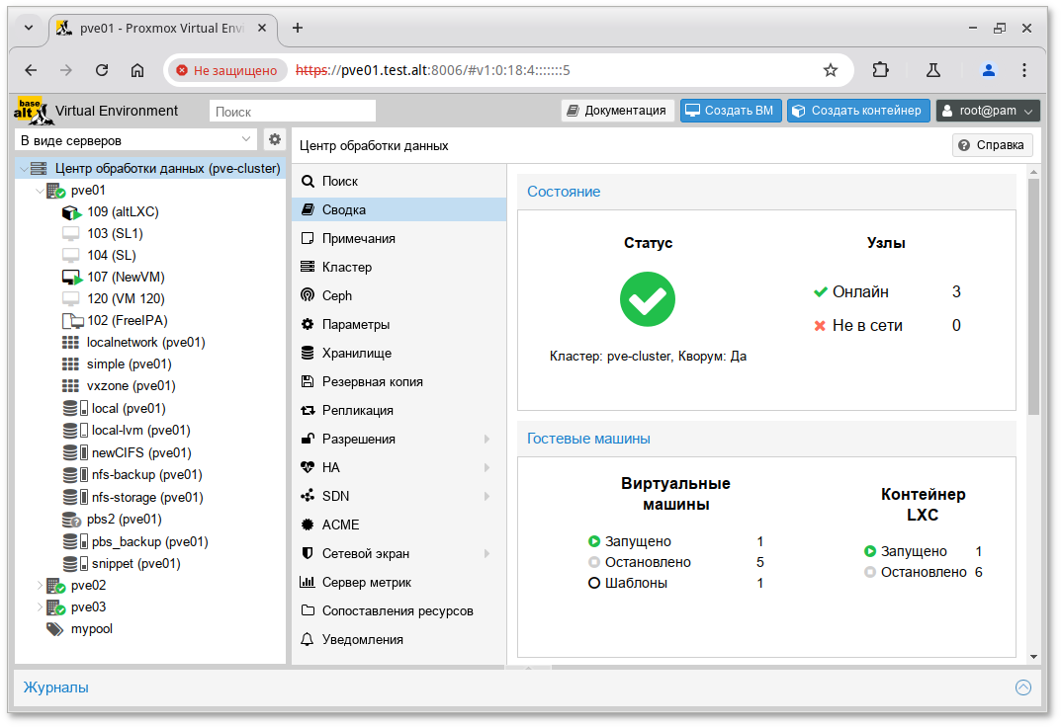
Task: Click the vertical scrollbar in summary panel
Action: click(1033, 296)
